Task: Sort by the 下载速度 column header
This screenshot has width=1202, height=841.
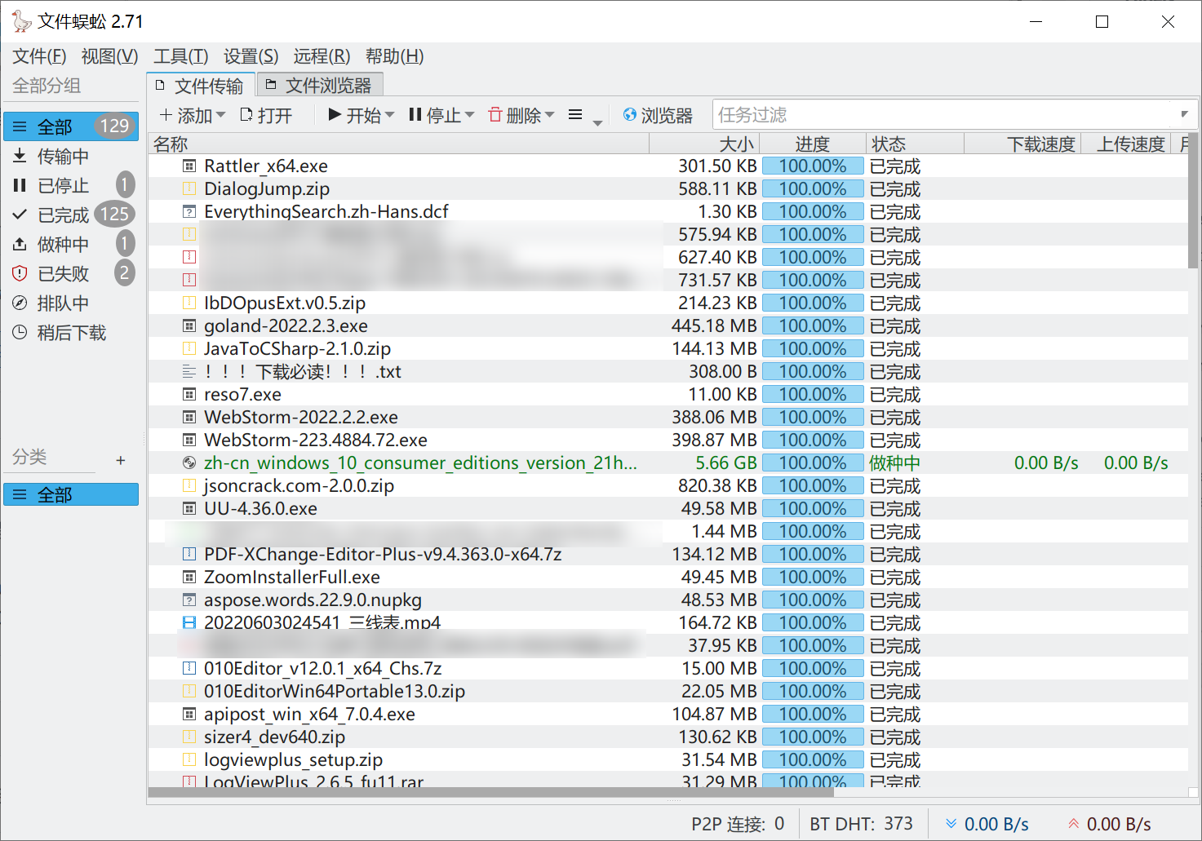Action: tap(1022, 144)
